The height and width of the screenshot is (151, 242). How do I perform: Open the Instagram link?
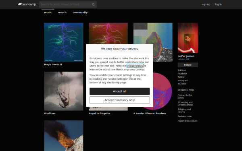pyautogui.click(x=183, y=80)
